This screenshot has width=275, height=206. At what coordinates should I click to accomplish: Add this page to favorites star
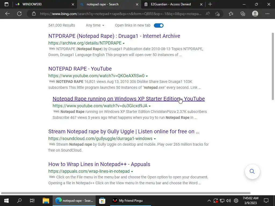point(218,14)
